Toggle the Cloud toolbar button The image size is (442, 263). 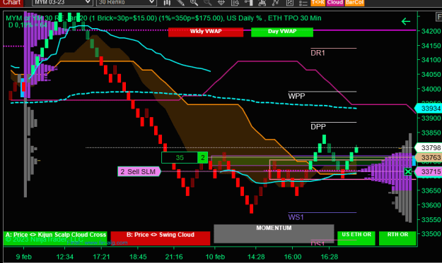point(335,3)
